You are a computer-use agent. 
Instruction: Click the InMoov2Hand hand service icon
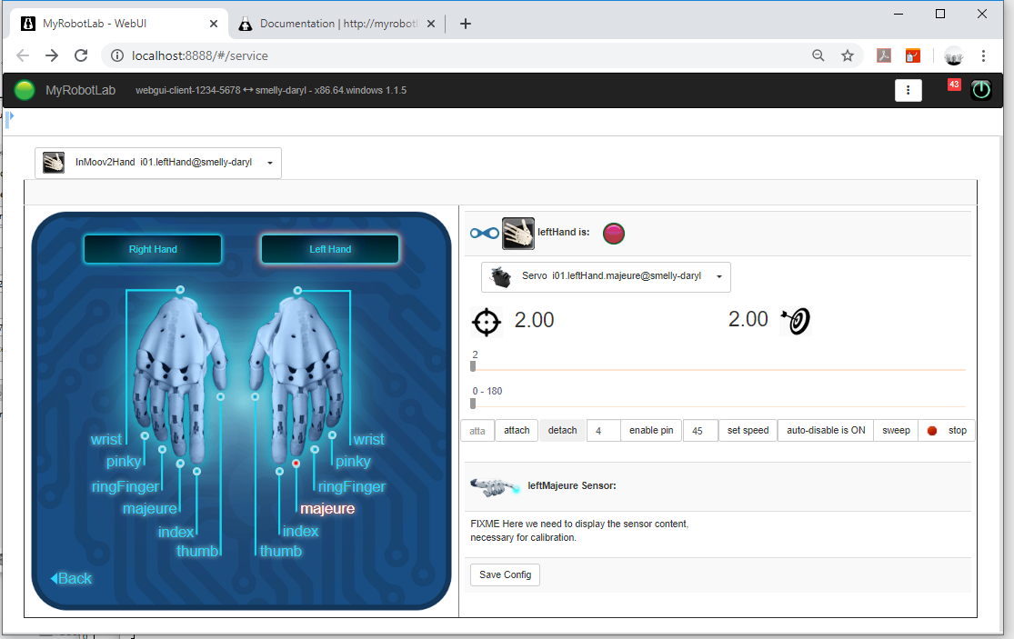coord(54,162)
